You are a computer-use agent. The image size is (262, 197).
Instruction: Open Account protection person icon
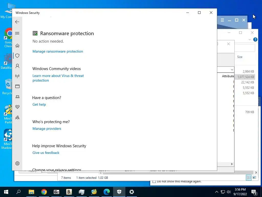17,66
